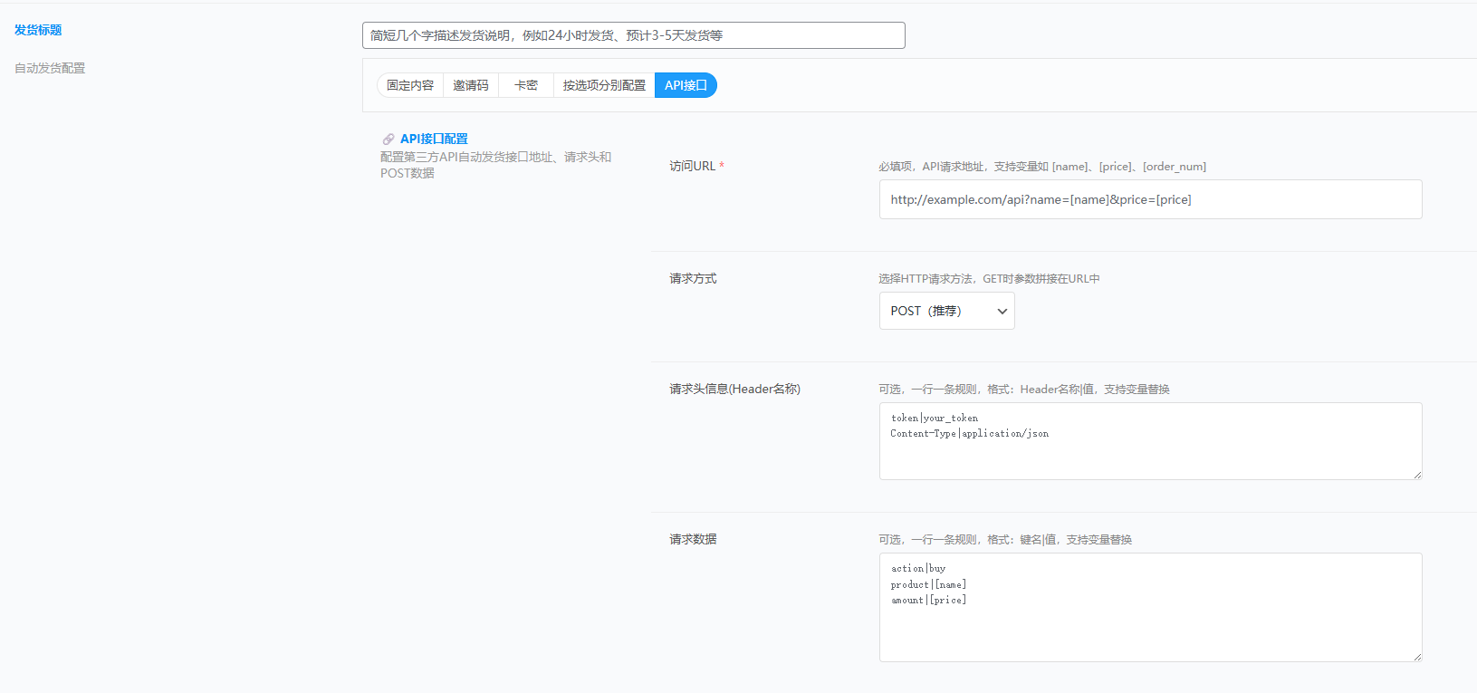Click inside the 请求头信息 textarea
This screenshot has height=693, width=1477.
tap(1150, 441)
